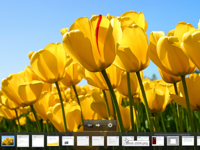The width and height of the screenshot is (200, 150).
Task: Advance to the next image with right arrow
Action: pos(98,125)
